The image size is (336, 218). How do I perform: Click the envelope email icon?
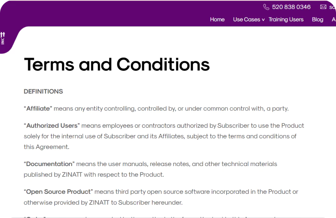(323, 7)
